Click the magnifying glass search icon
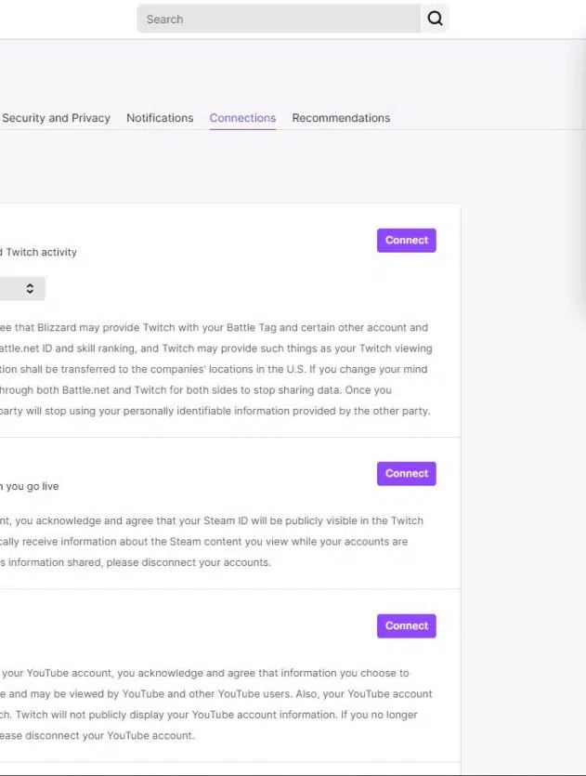Viewport: 586px width, 776px height. coord(435,19)
